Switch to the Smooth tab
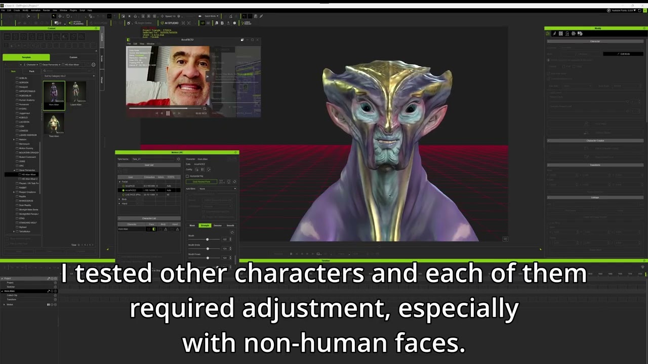 [230, 225]
